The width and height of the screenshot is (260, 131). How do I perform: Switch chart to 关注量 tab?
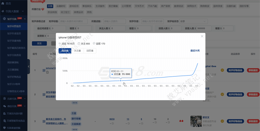(x=78, y=51)
